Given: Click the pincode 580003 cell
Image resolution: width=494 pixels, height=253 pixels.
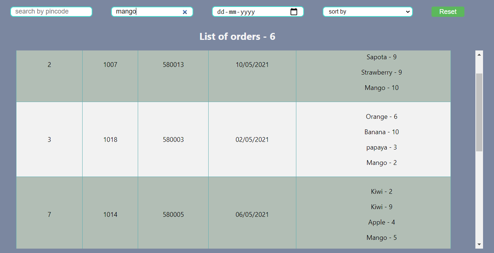Looking at the screenshot, I should click(x=173, y=139).
